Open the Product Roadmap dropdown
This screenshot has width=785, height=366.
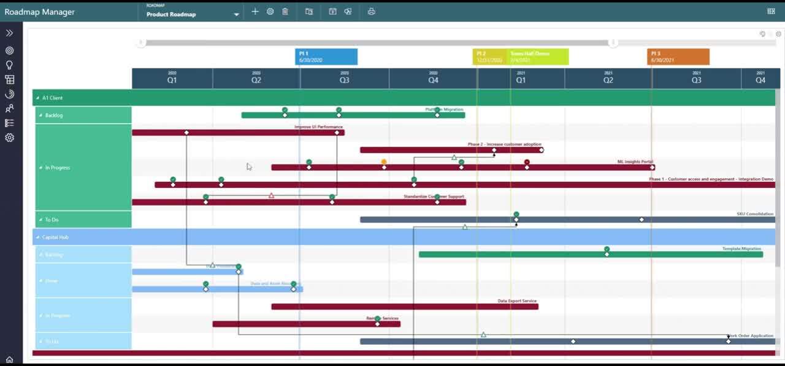point(193,12)
